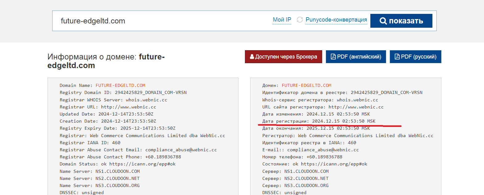Viewport: 484px width, 195px height.
Task: Select the Домен: FUTURE-EDGELTD.COM line
Action: tap(297, 85)
